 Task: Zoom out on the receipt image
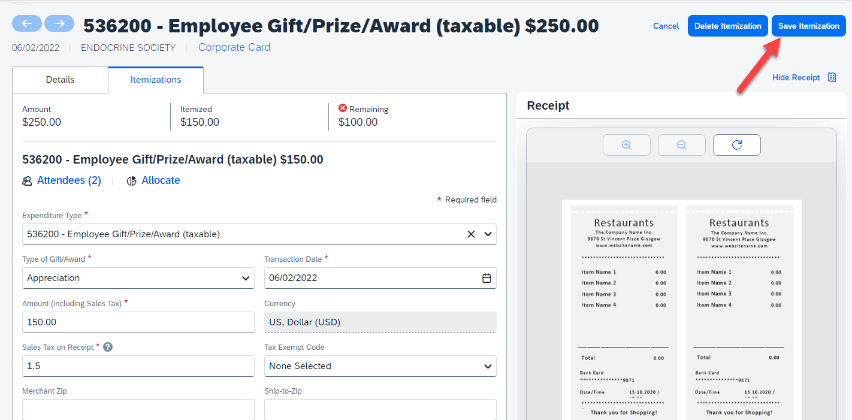[x=681, y=144]
